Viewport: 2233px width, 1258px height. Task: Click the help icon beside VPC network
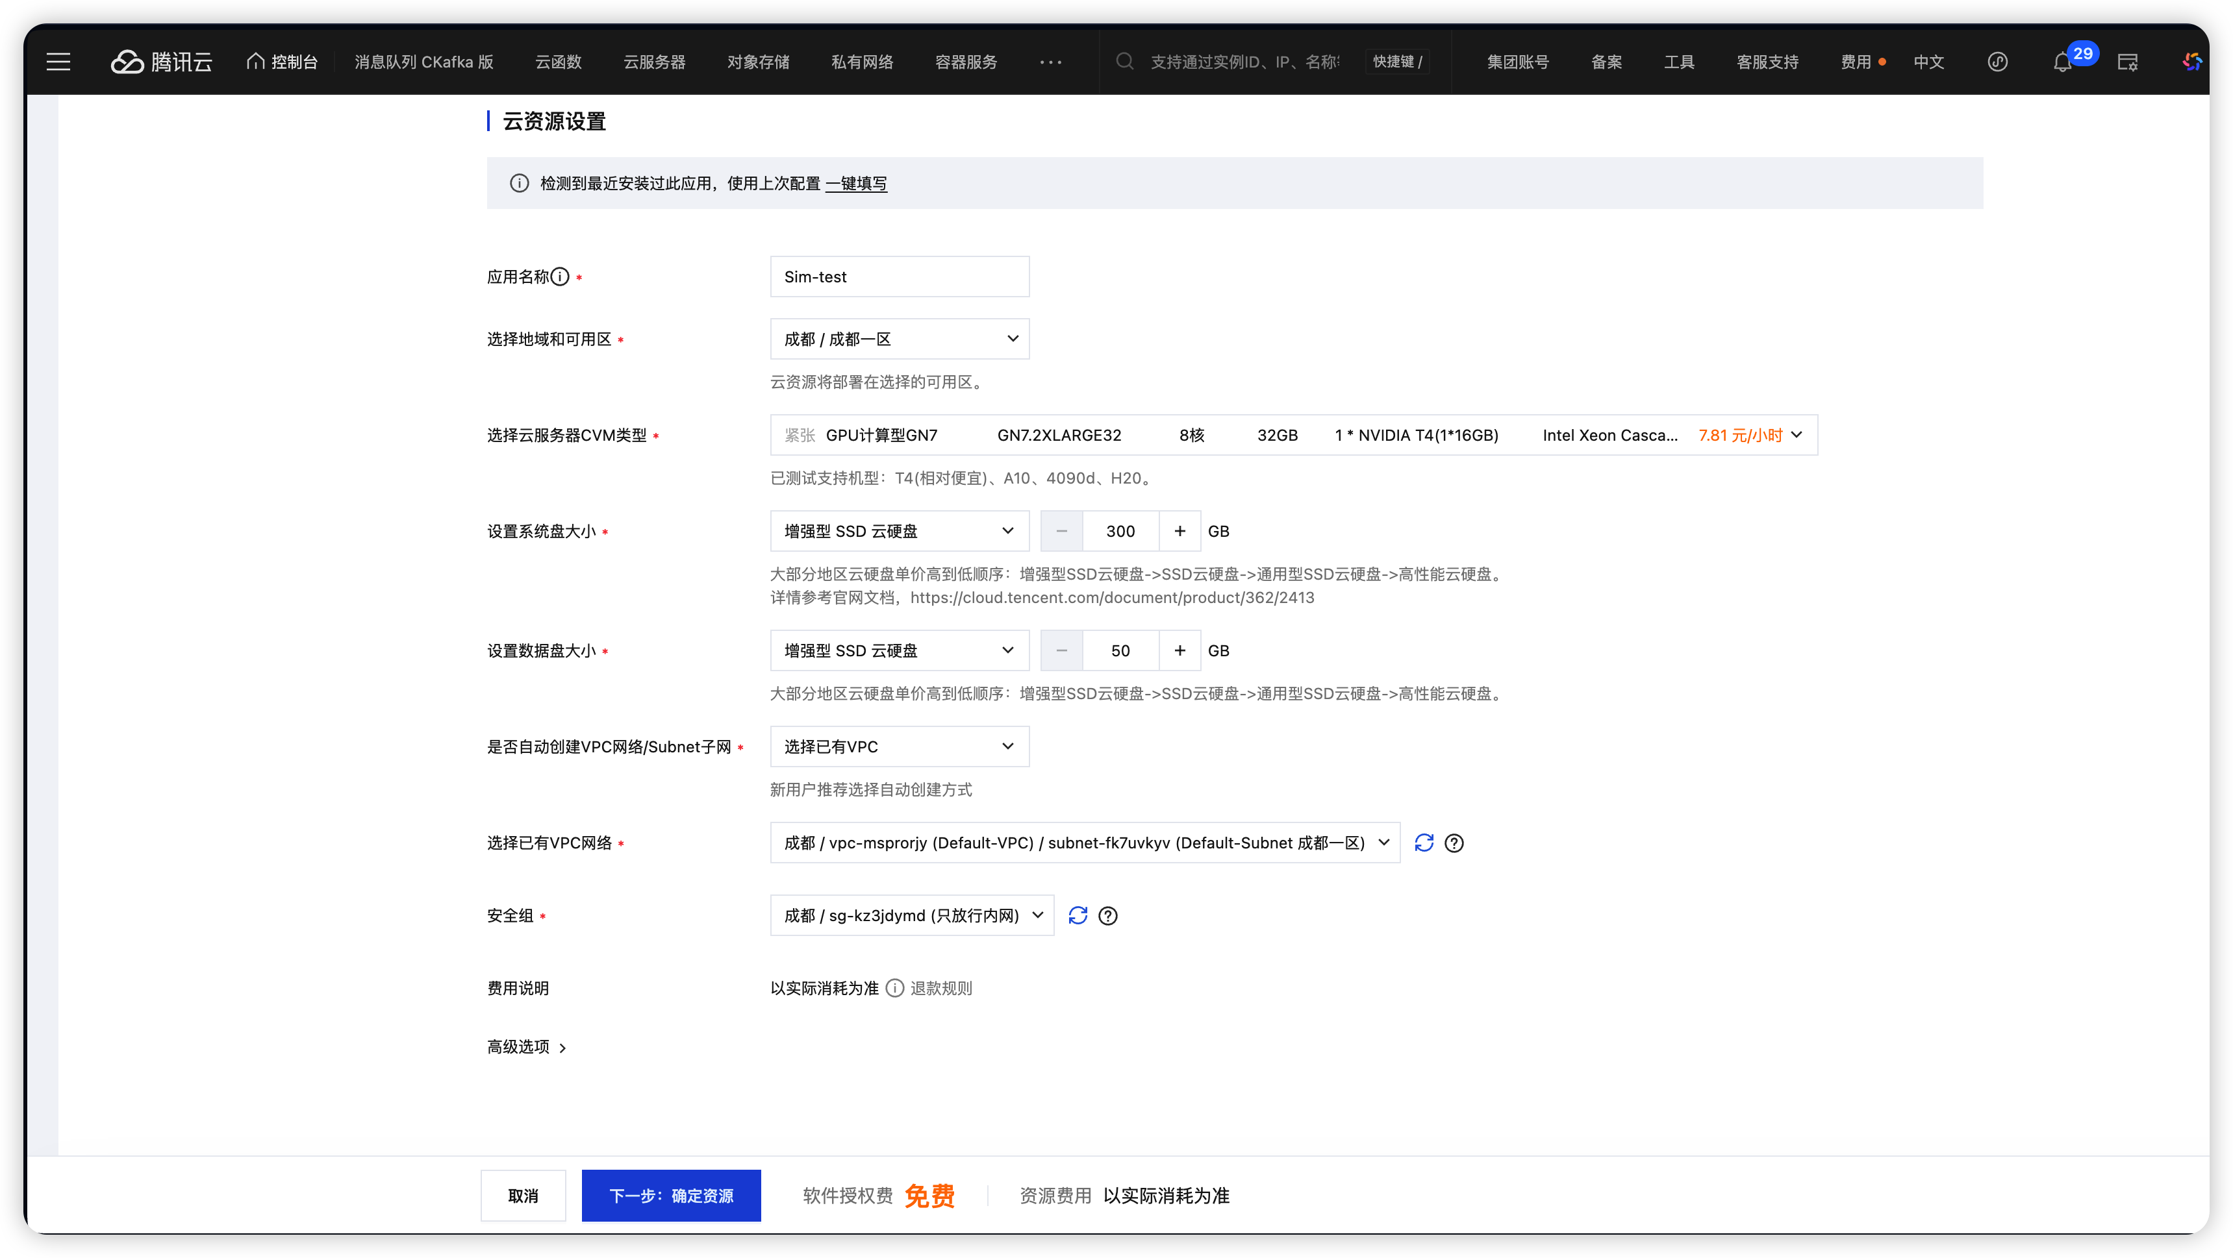(1454, 843)
